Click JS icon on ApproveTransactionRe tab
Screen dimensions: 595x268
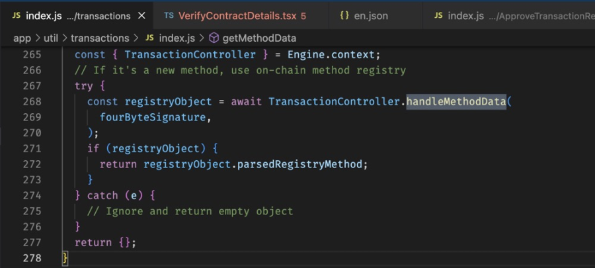tap(438, 16)
